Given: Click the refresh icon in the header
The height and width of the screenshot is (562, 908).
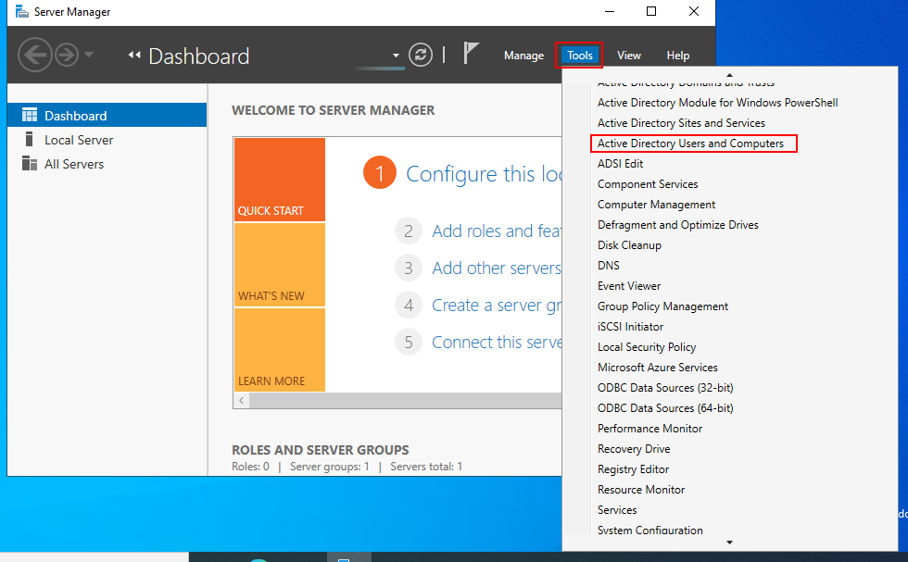Looking at the screenshot, I should pos(421,55).
